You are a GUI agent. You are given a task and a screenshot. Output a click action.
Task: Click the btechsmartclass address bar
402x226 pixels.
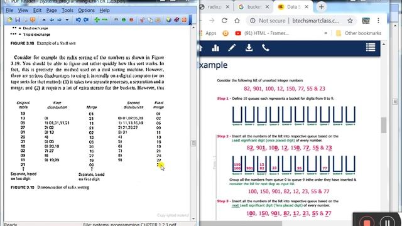coord(315,21)
